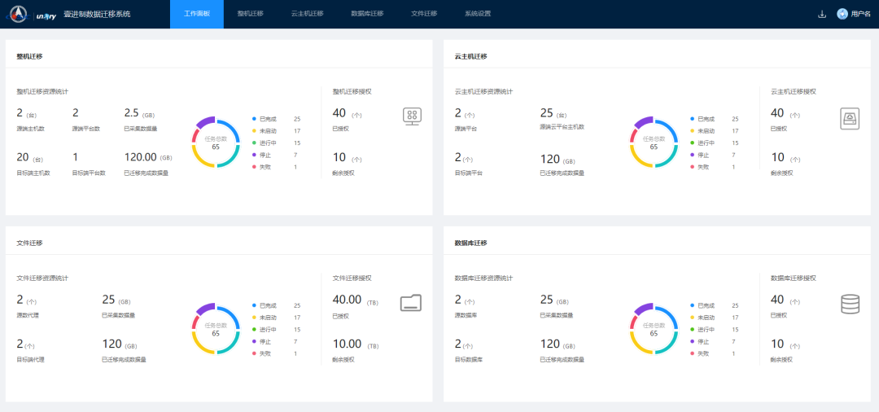Switch to the 整机迁移 tab
Viewport: 879px width, 412px height.
click(250, 14)
